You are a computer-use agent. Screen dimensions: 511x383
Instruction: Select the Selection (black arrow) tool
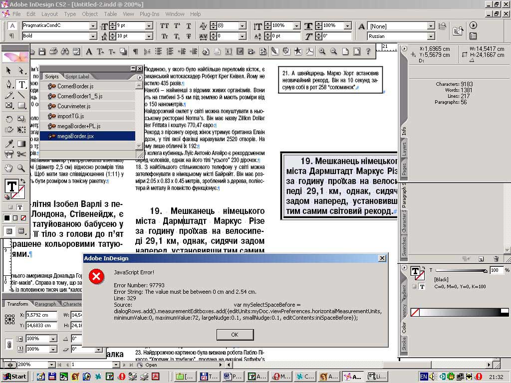(x=9, y=70)
